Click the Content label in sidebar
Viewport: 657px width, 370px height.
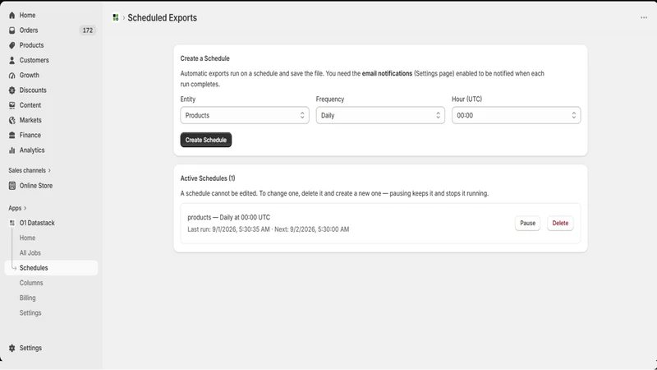pyautogui.click(x=30, y=105)
